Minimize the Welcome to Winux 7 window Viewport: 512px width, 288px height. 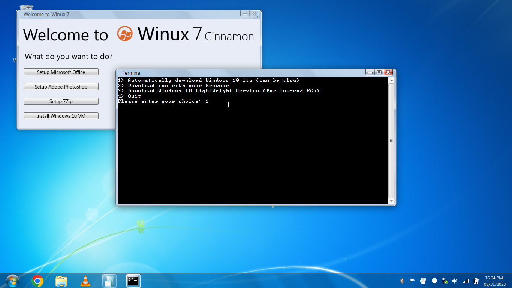245,14
